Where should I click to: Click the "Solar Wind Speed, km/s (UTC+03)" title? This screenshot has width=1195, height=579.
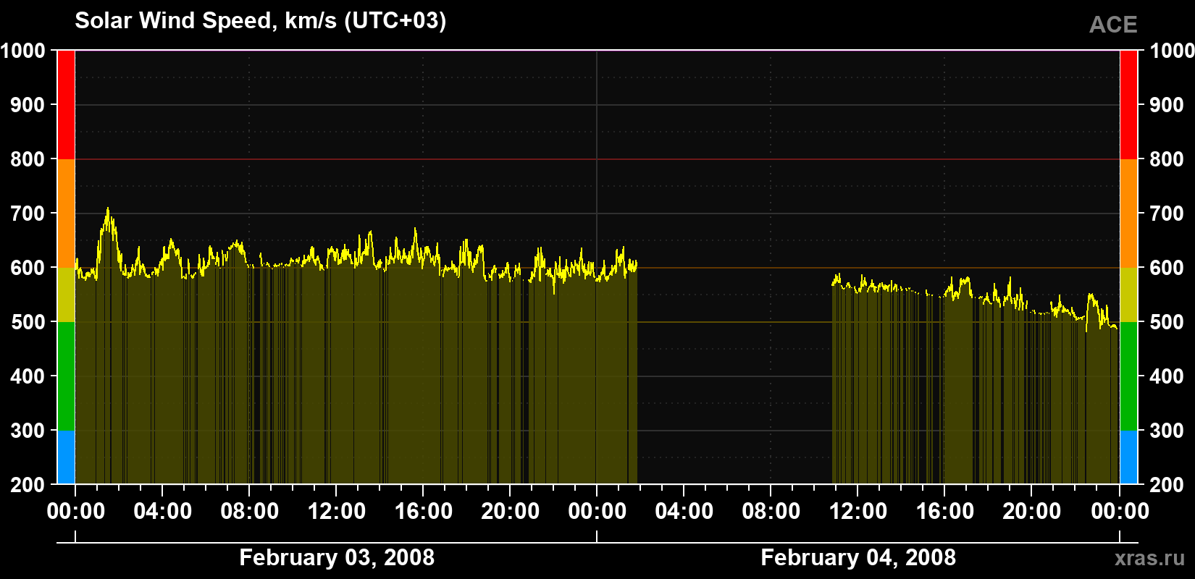pyautogui.click(x=261, y=21)
